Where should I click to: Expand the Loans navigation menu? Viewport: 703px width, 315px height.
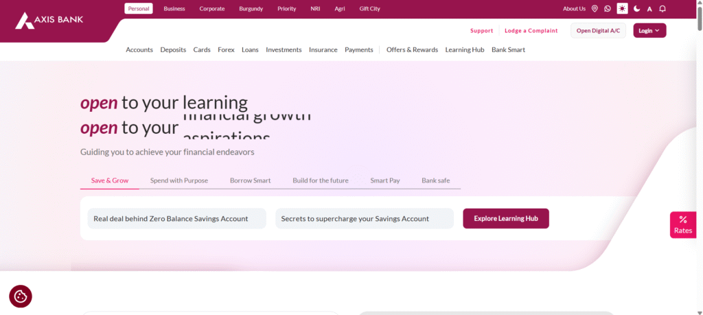point(250,49)
